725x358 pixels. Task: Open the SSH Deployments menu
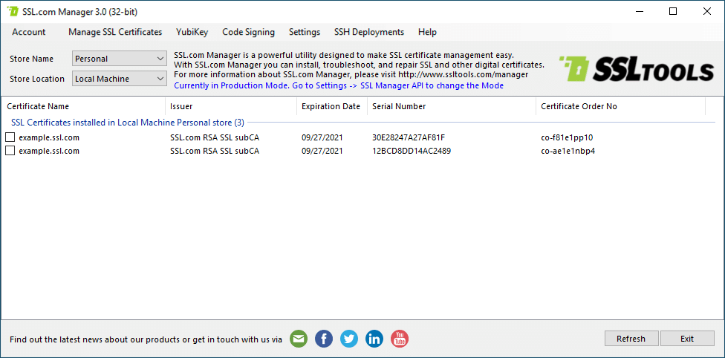coord(368,32)
